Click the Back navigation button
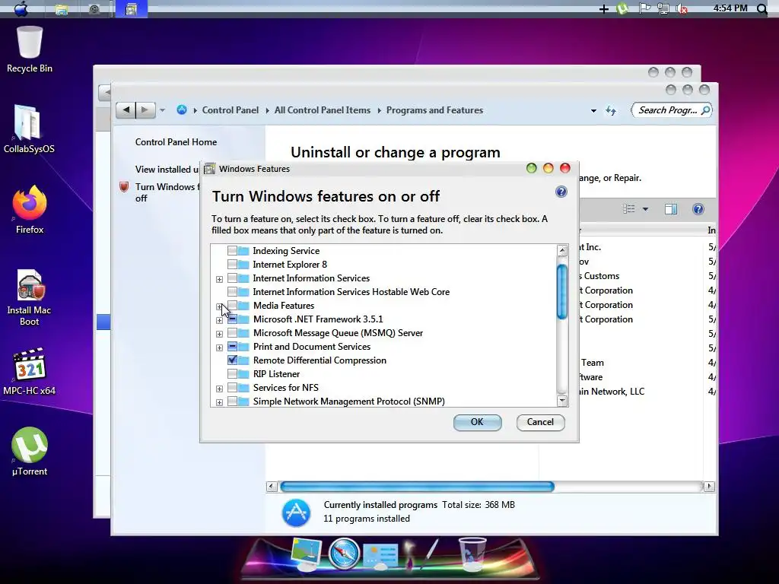Screen dimensions: 779x584 [126, 109]
